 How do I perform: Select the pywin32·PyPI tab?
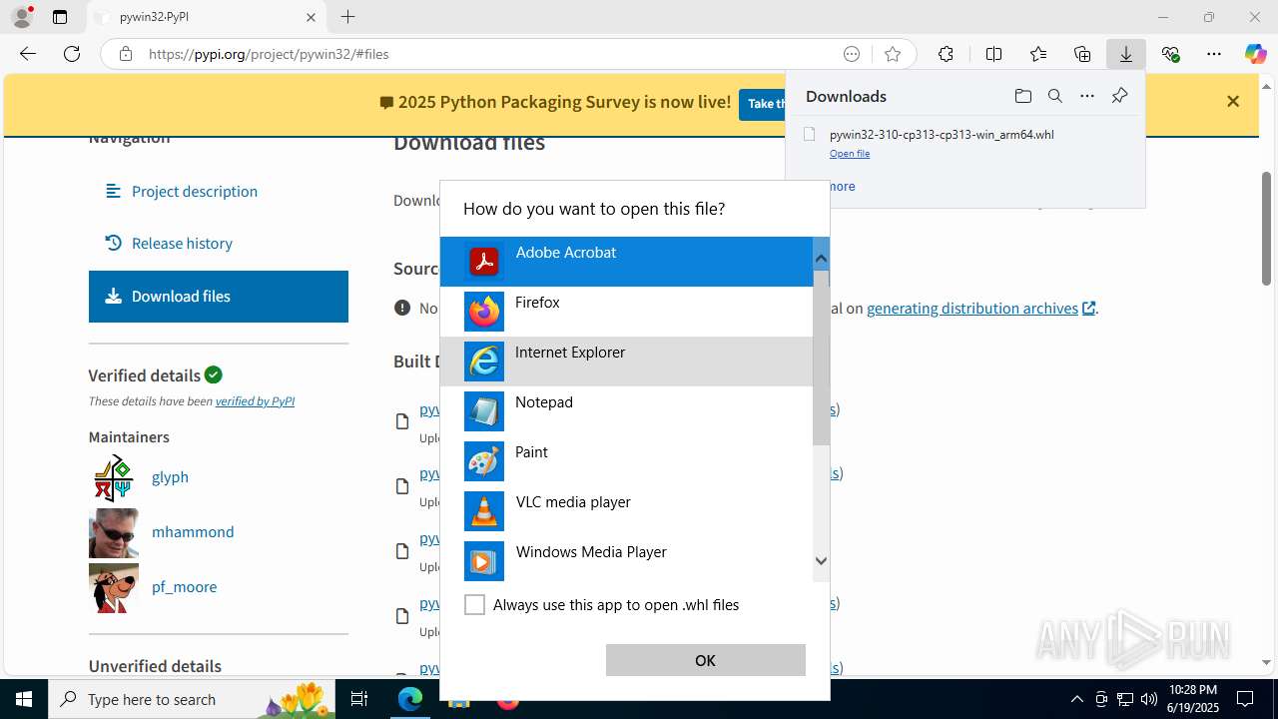(207, 17)
